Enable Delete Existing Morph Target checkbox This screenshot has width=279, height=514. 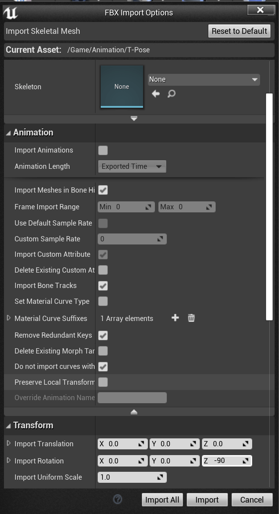pos(103,351)
